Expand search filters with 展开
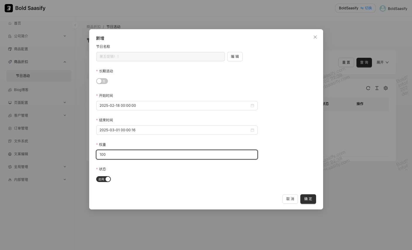The height and width of the screenshot is (250, 412). point(383,62)
